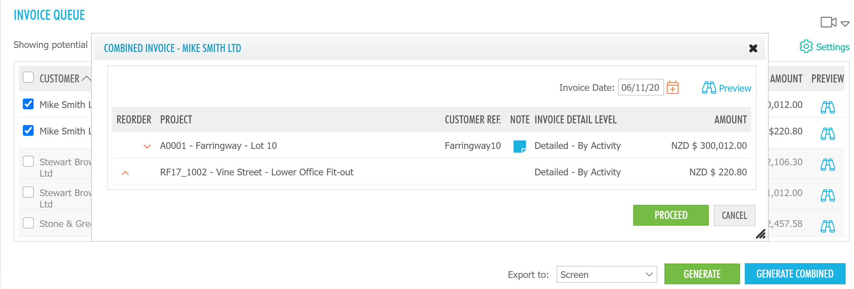Screen dimensions: 854x289
Task: Preview the $220.80 invoice with binoculars icon
Action: [827, 134]
